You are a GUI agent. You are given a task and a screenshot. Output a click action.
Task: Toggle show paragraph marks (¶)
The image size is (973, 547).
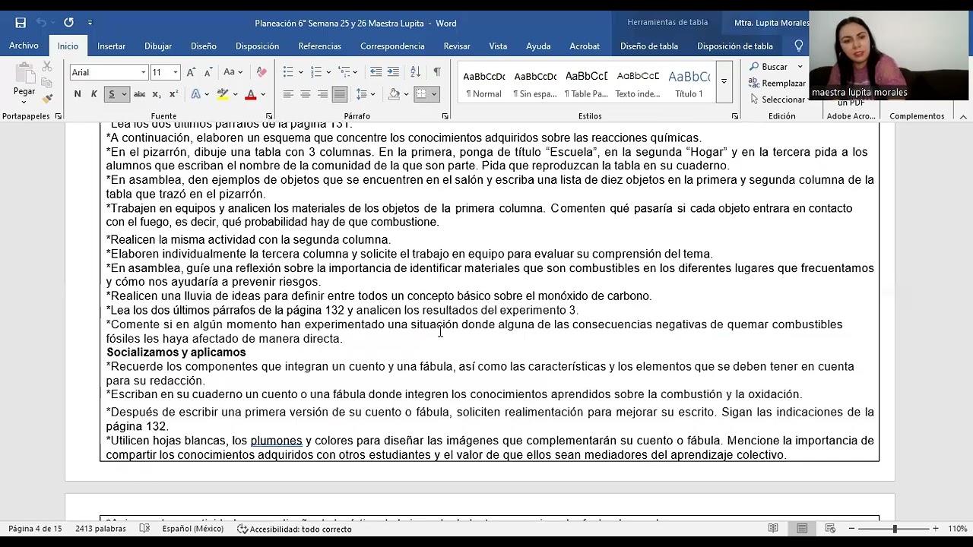(437, 72)
